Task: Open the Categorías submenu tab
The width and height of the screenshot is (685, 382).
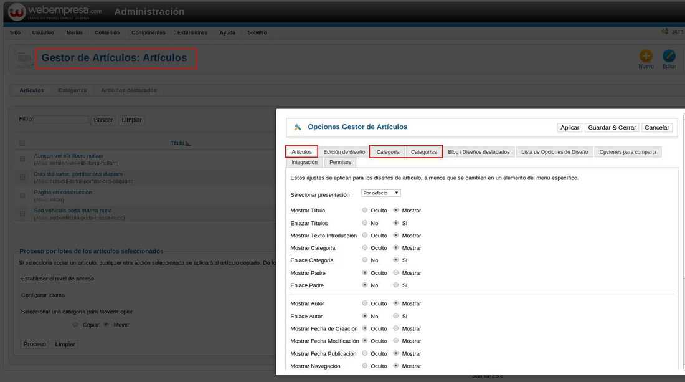Action: [72, 90]
